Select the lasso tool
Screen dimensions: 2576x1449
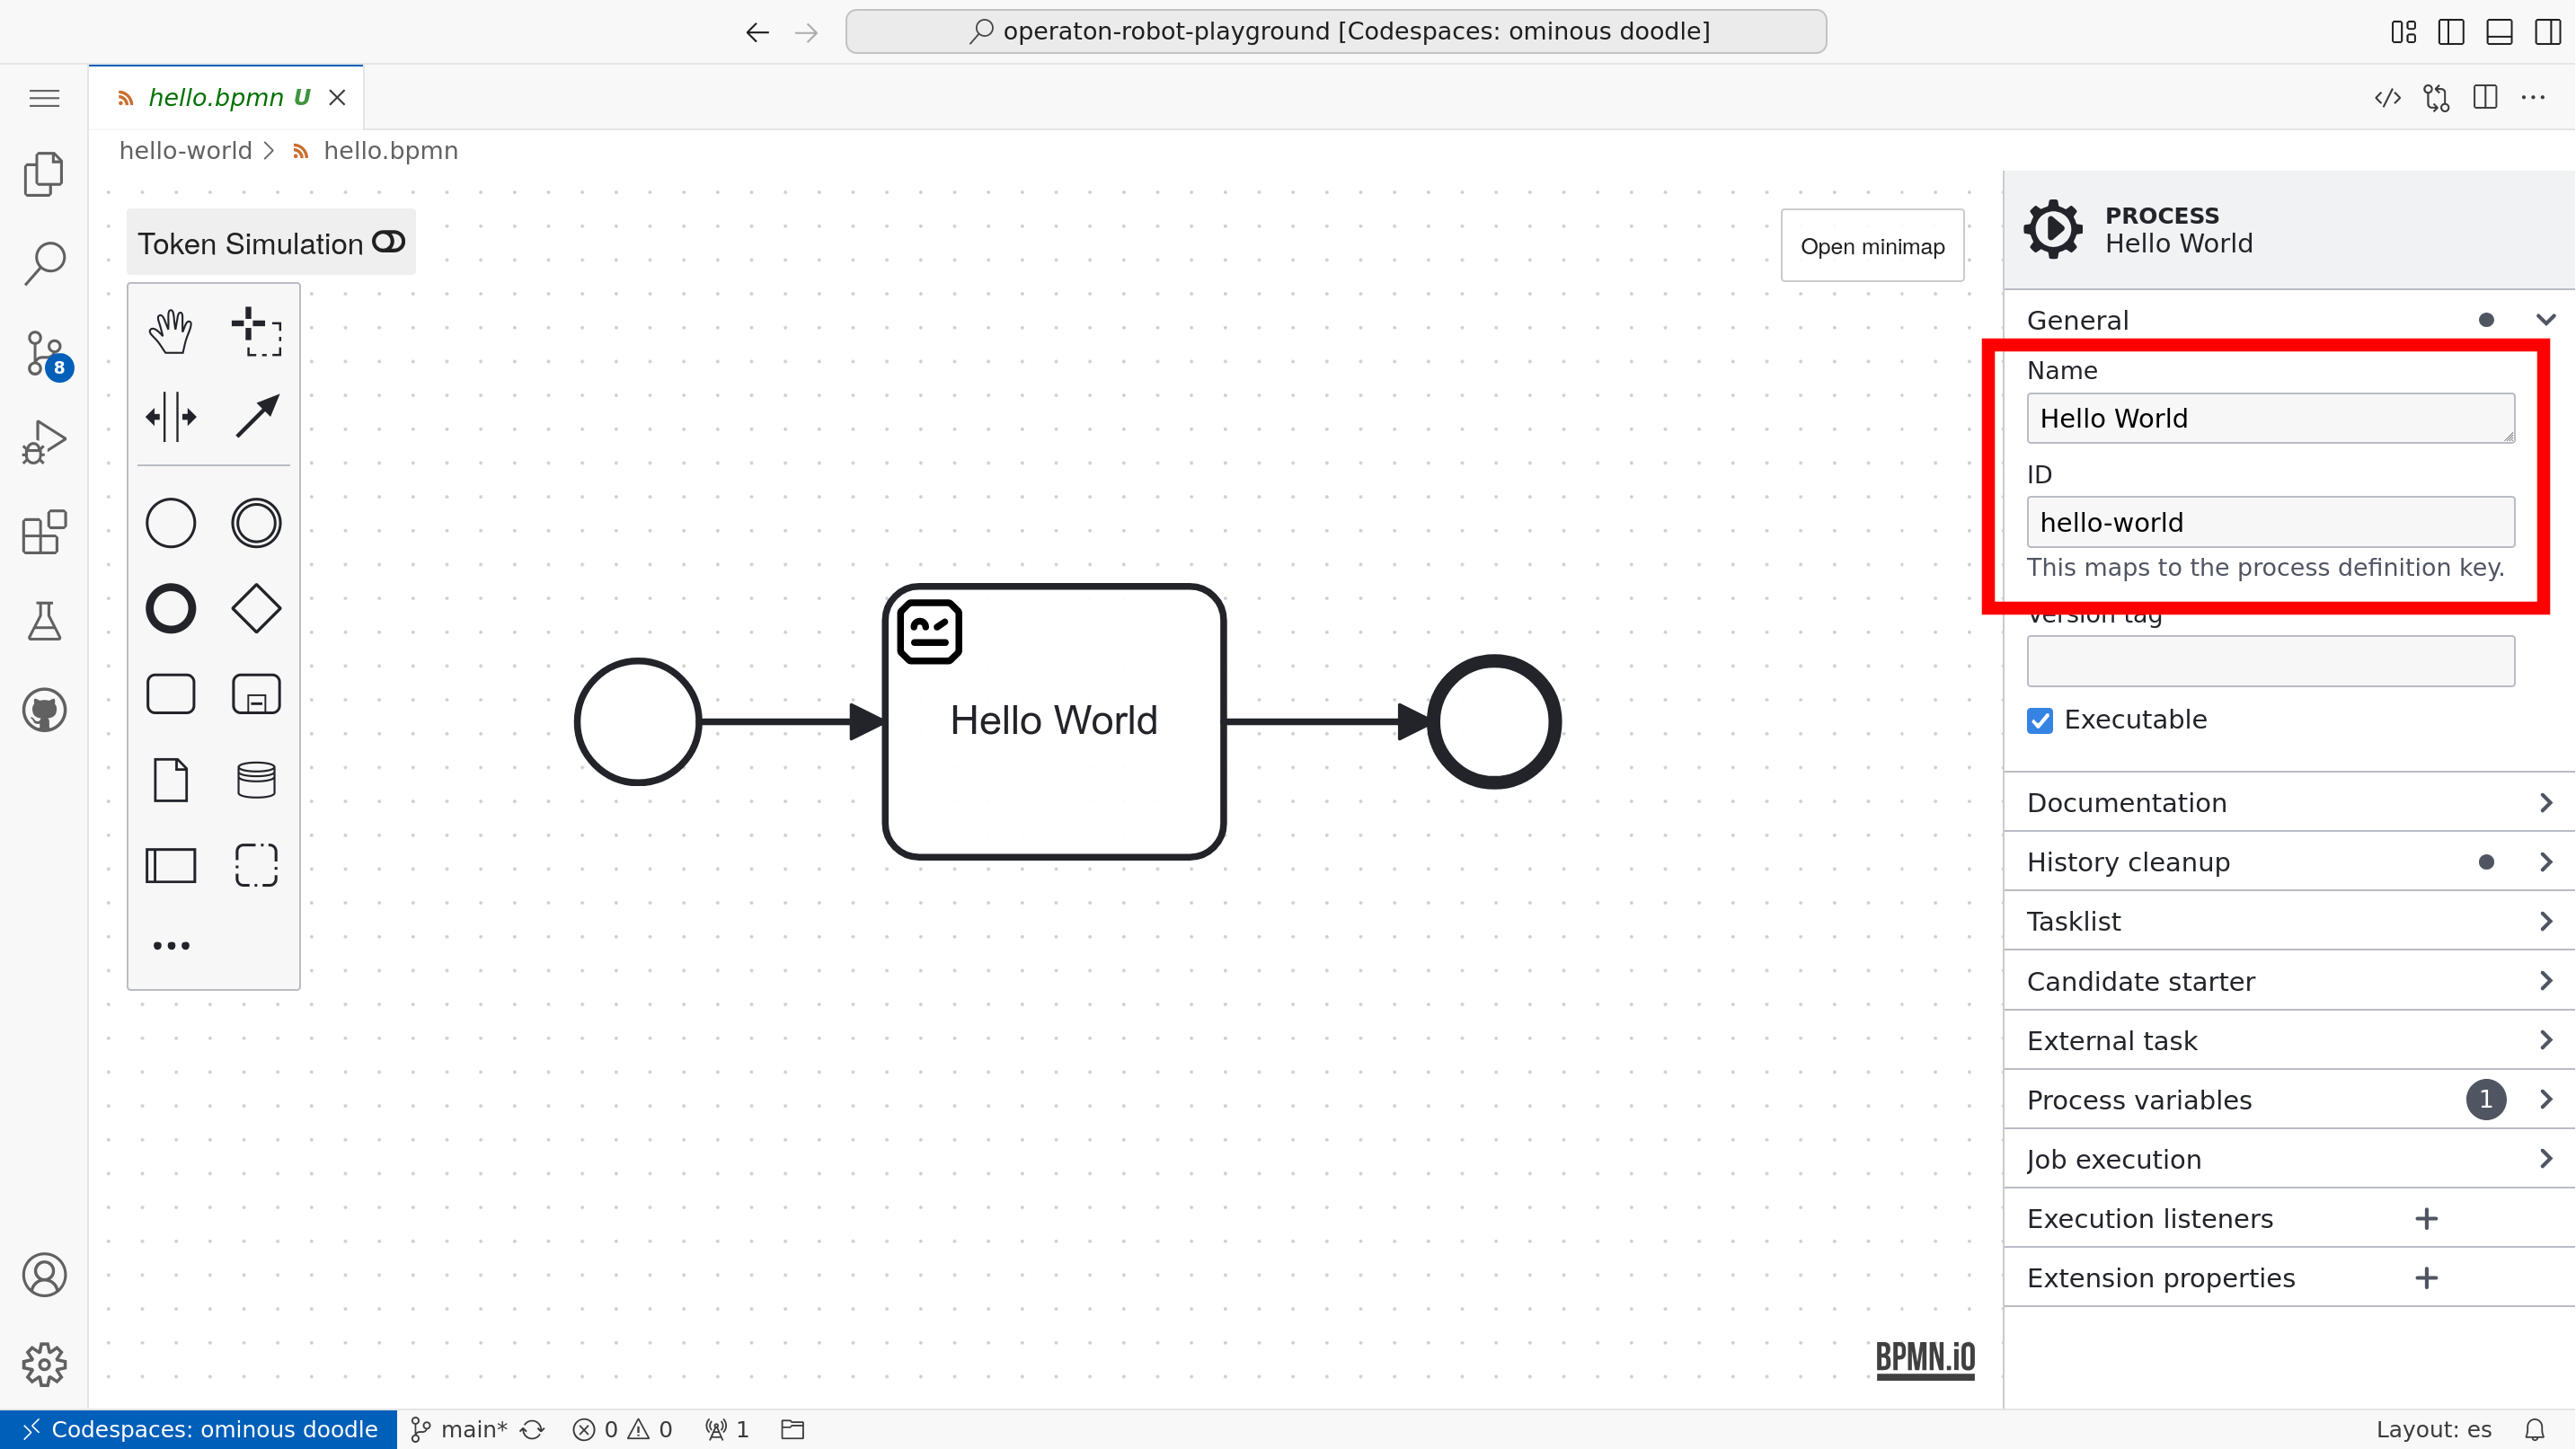pos(256,331)
